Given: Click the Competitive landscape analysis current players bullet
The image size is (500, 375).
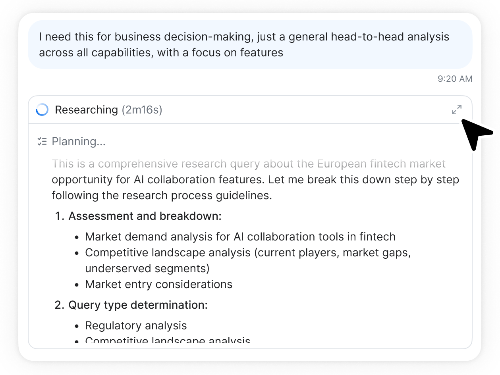Looking at the screenshot, I should [x=248, y=252].
